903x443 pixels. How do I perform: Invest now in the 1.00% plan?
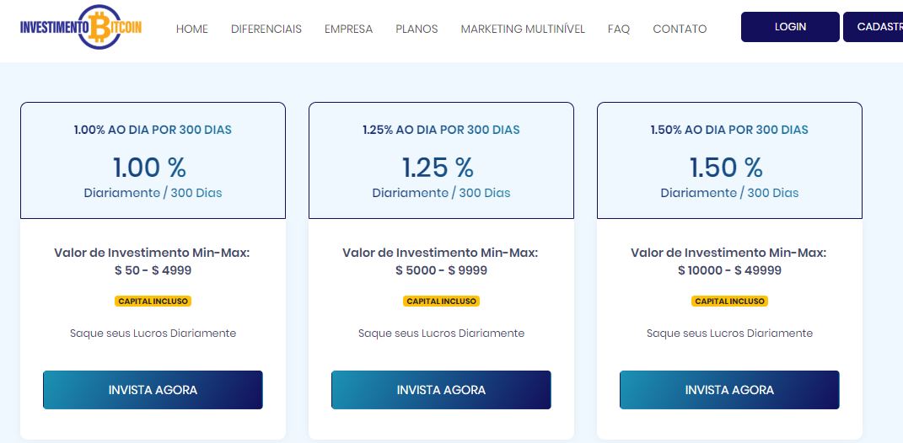pyautogui.click(x=153, y=390)
